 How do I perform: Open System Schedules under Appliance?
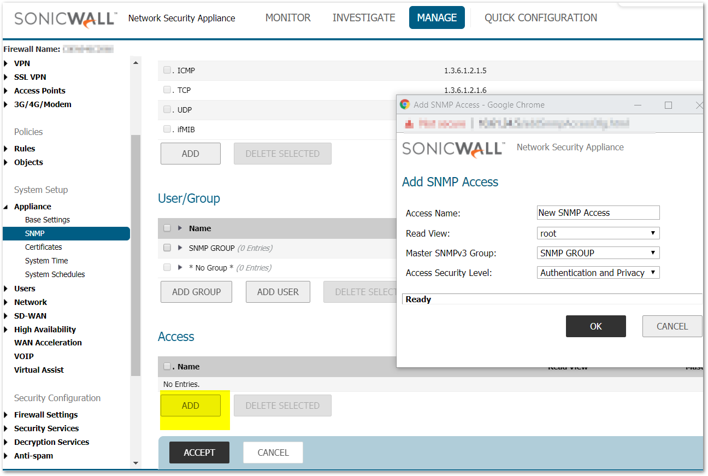(55, 274)
